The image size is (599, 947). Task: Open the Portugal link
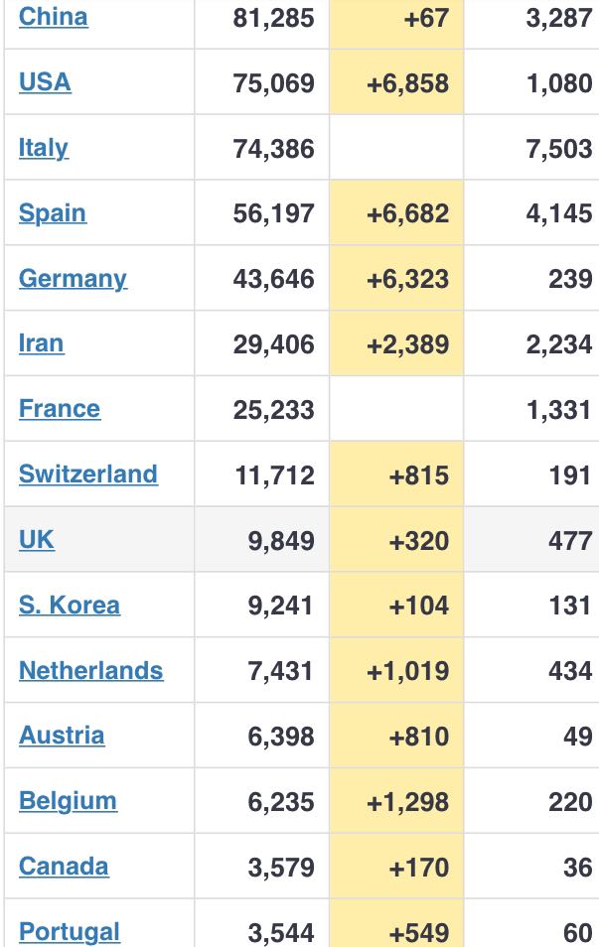[70, 932]
